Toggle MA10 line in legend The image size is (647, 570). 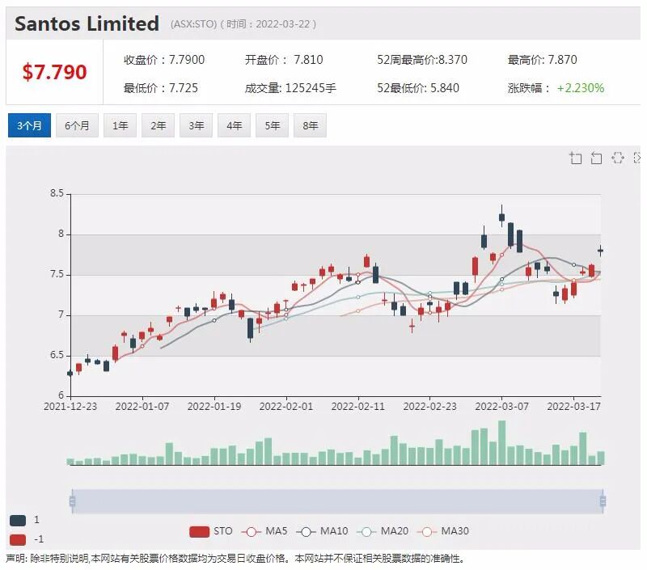coord(322,531)
